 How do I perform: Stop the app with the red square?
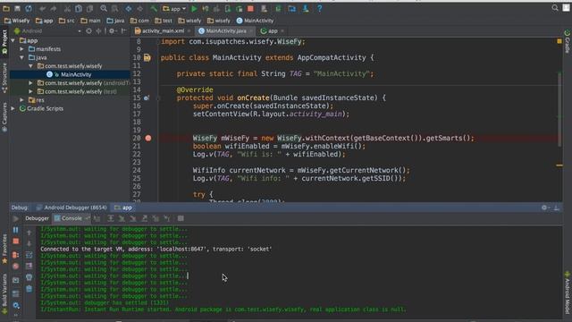[250, 8]
